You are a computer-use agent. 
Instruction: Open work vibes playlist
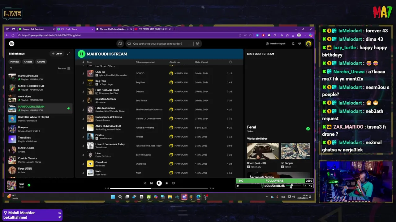(40, 98)
